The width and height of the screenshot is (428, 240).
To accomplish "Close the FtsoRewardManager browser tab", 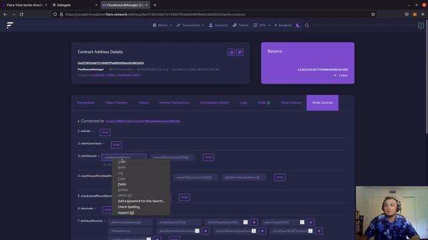I will pos(146,5).
